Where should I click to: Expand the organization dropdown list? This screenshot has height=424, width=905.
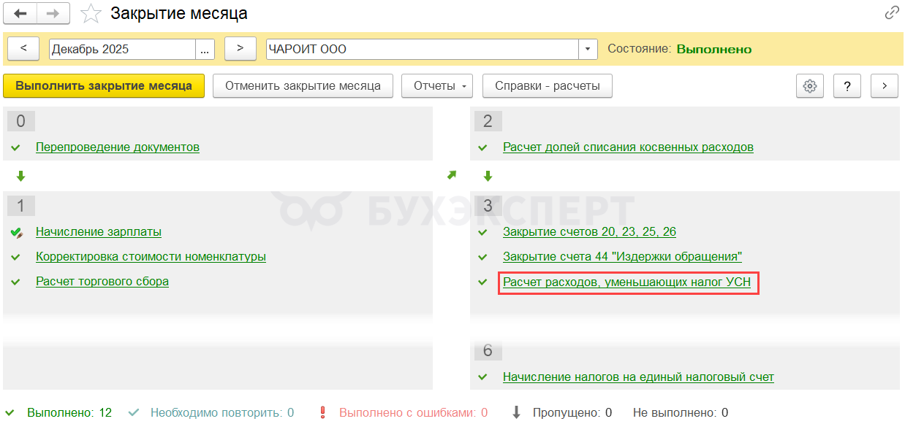tap(588, 49)
